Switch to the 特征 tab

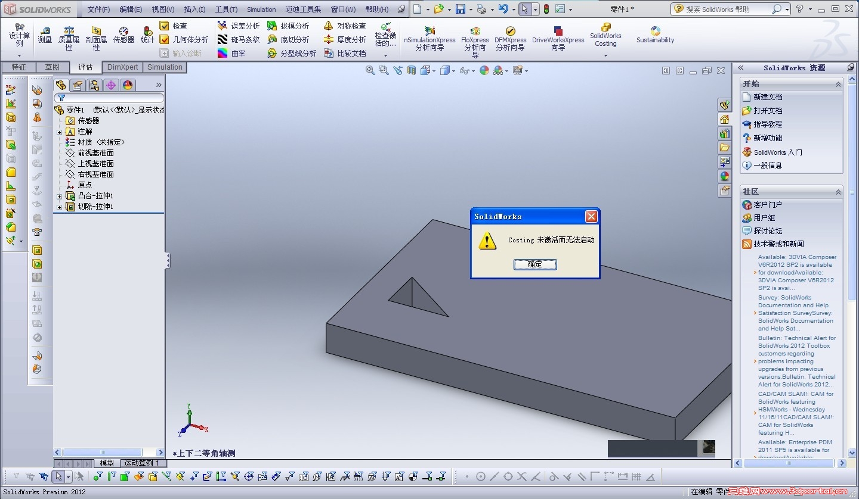tap(18, 67)
